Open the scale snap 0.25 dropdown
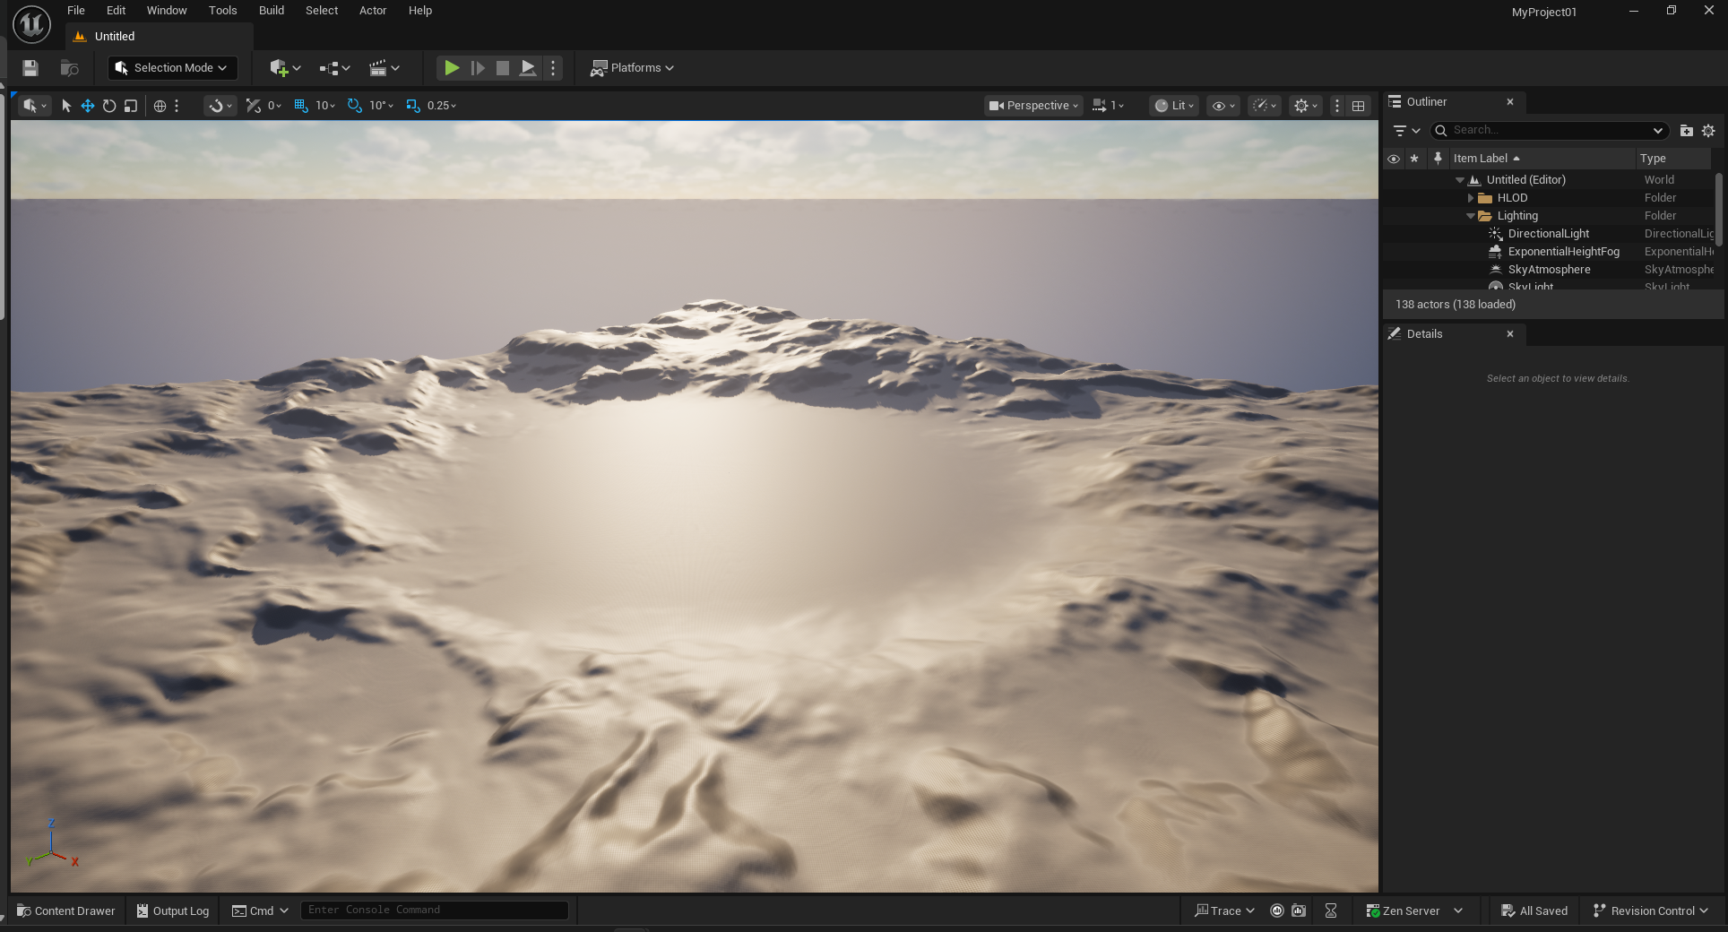 (442, 106)
